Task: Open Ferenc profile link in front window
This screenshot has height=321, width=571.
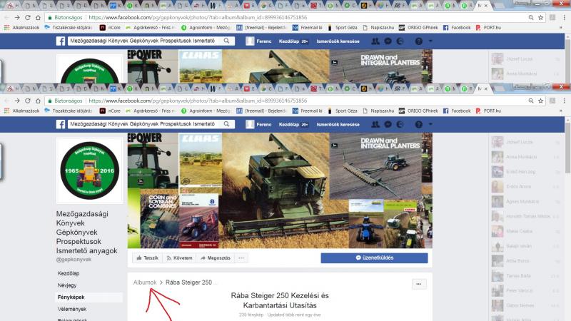Action: (x=258, y=124)
